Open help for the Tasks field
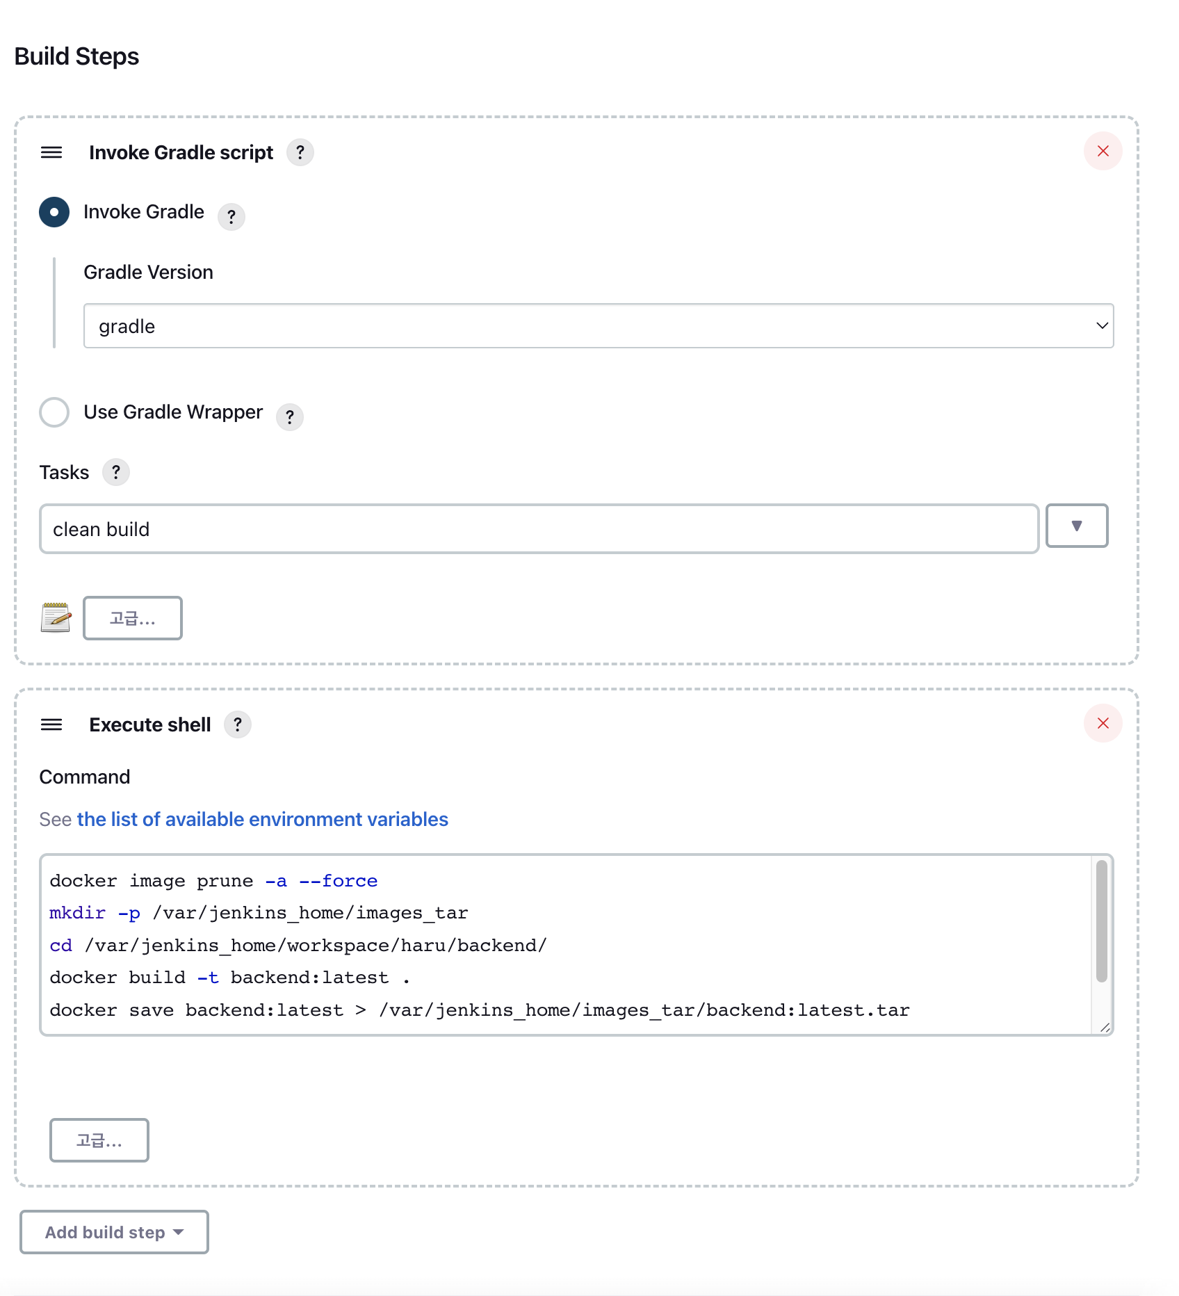This screenshot has height=1296, width=1179. 116,472
